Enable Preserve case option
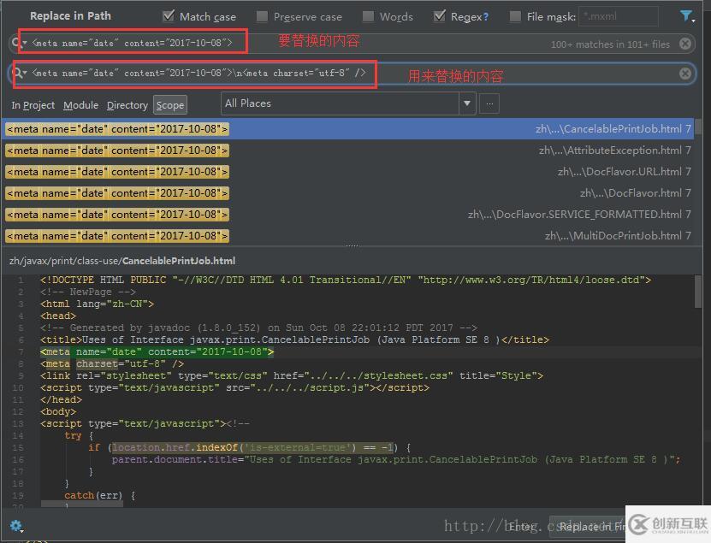Screen dimensions: 711x543 pyautogui.click(x=261, y=15)
